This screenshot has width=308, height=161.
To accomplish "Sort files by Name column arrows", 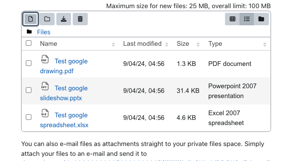I will click(113, 45).
